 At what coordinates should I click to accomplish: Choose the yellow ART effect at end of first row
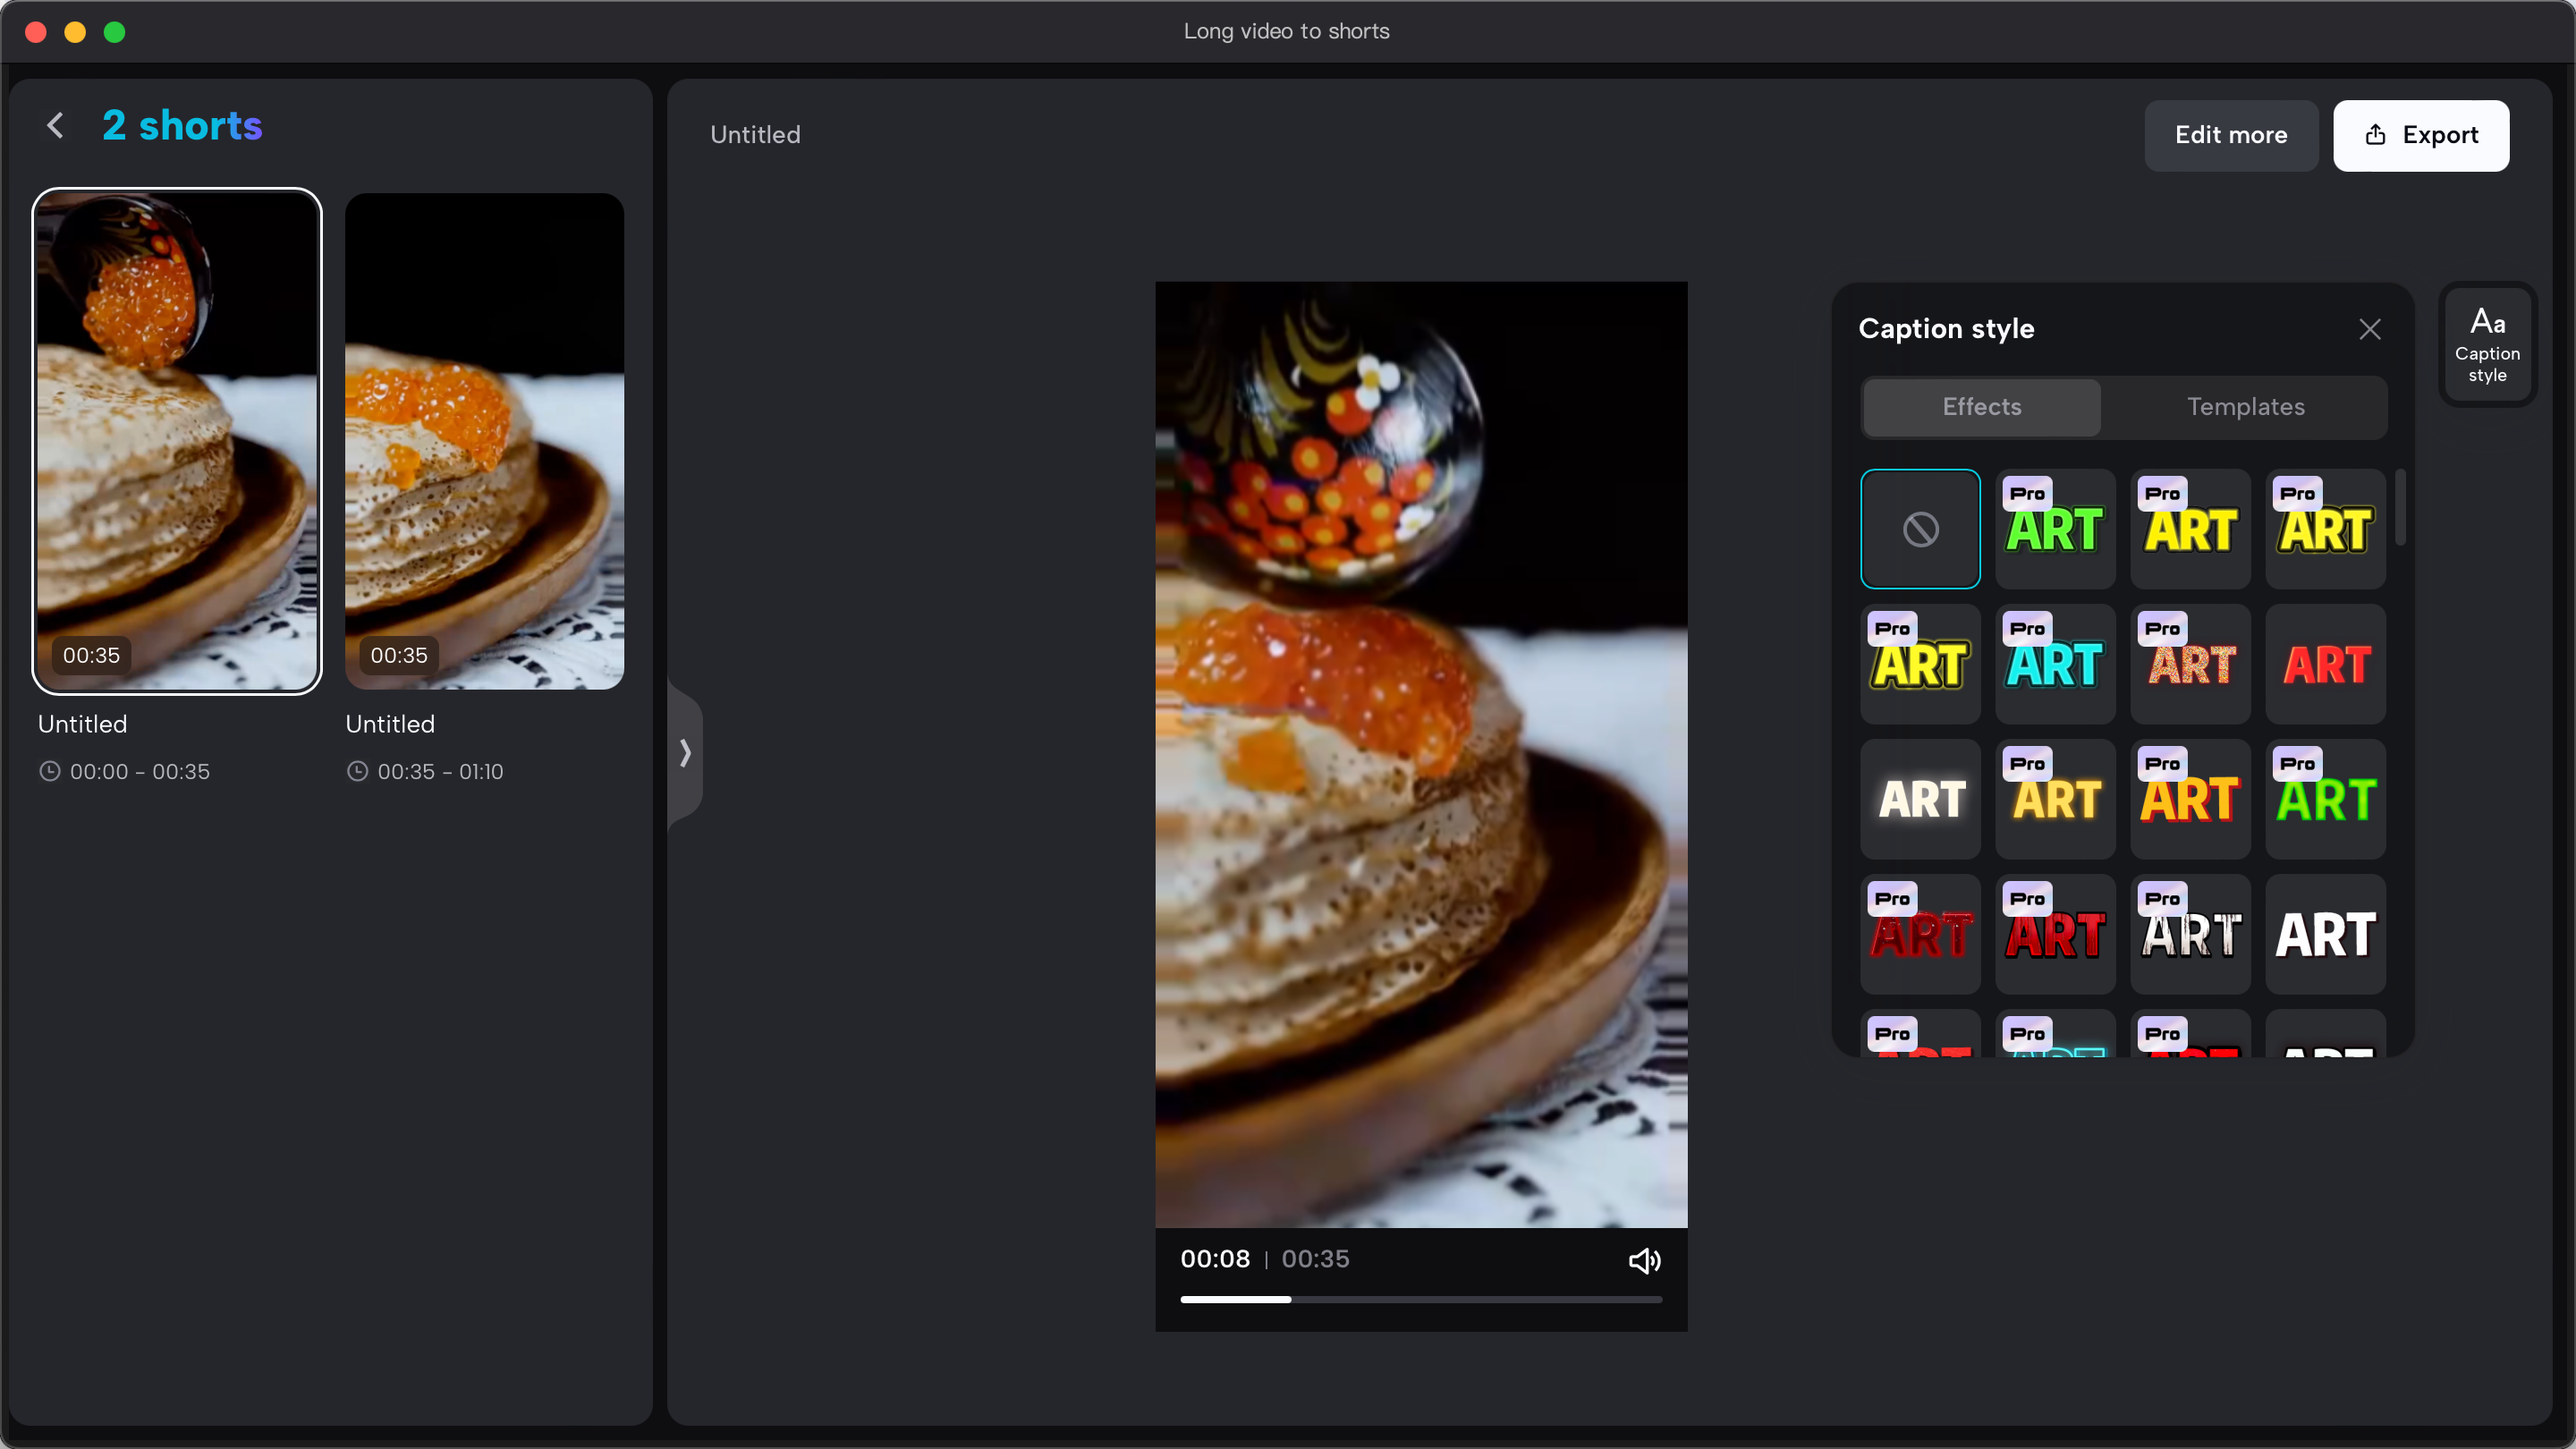pyautogui.click(x=2325, y=529)
